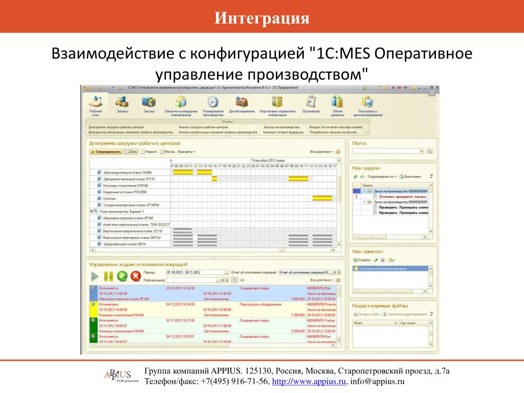Click Выполнено button in Мои задачи
Screen dimensions: 524x393
[410, 177]
